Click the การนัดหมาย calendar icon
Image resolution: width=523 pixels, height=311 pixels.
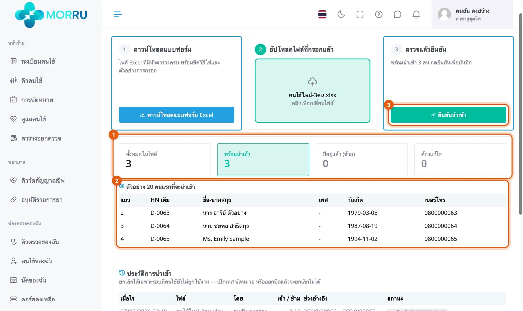[x=14, y=99]
